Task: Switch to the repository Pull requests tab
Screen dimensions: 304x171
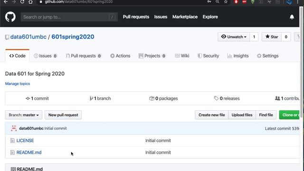Action: (84, 56)
